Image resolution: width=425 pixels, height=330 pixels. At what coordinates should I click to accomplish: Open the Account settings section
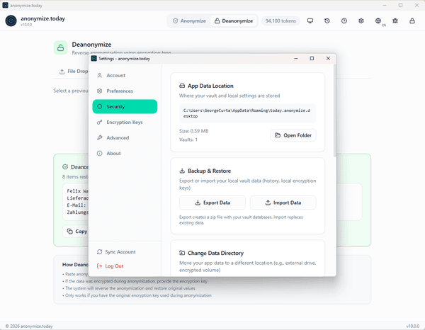point(115,75)
